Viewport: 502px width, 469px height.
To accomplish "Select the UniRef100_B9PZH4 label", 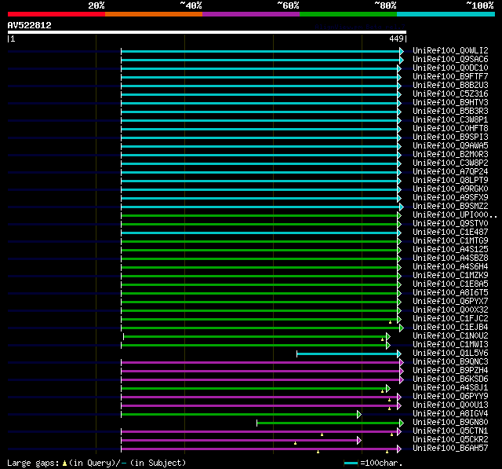I will point(450,371).
